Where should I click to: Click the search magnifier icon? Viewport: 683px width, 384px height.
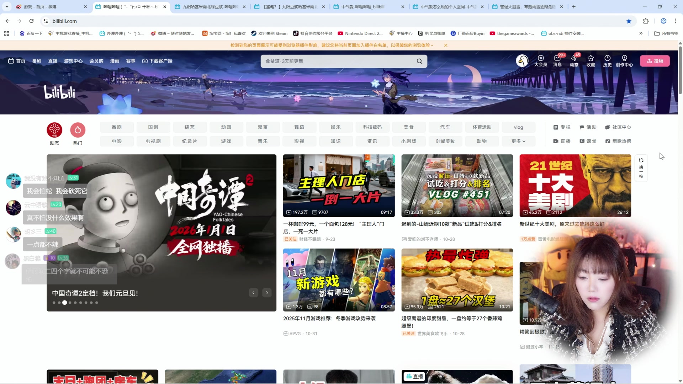point(419,61)
